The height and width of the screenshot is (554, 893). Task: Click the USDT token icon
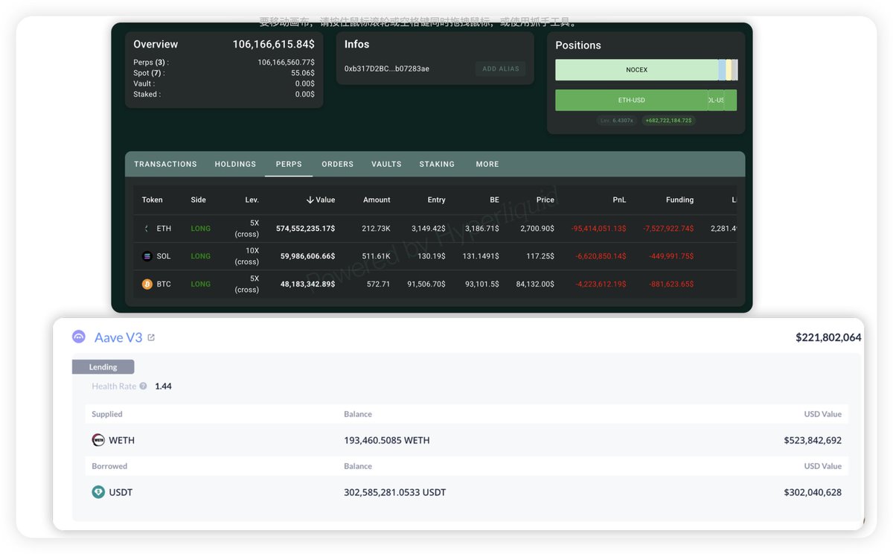coord(98,492)
